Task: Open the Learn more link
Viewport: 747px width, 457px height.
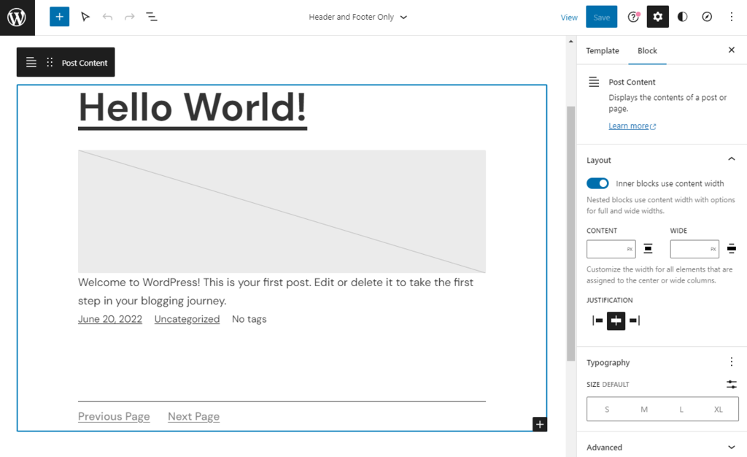Action: [x=629, y=126]
